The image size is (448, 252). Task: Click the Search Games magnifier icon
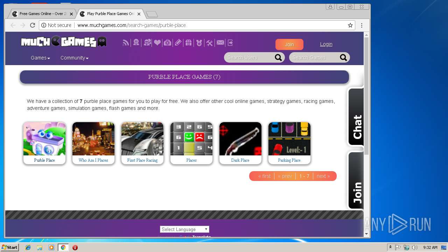pyautogui.click(x=343, y=57)
